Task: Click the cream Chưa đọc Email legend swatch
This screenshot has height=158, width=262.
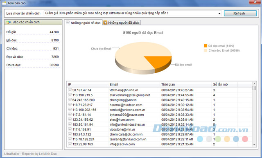Action: tap(206, 50)
